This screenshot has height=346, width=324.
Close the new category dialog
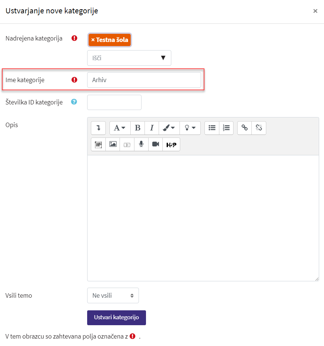point(315,11)
